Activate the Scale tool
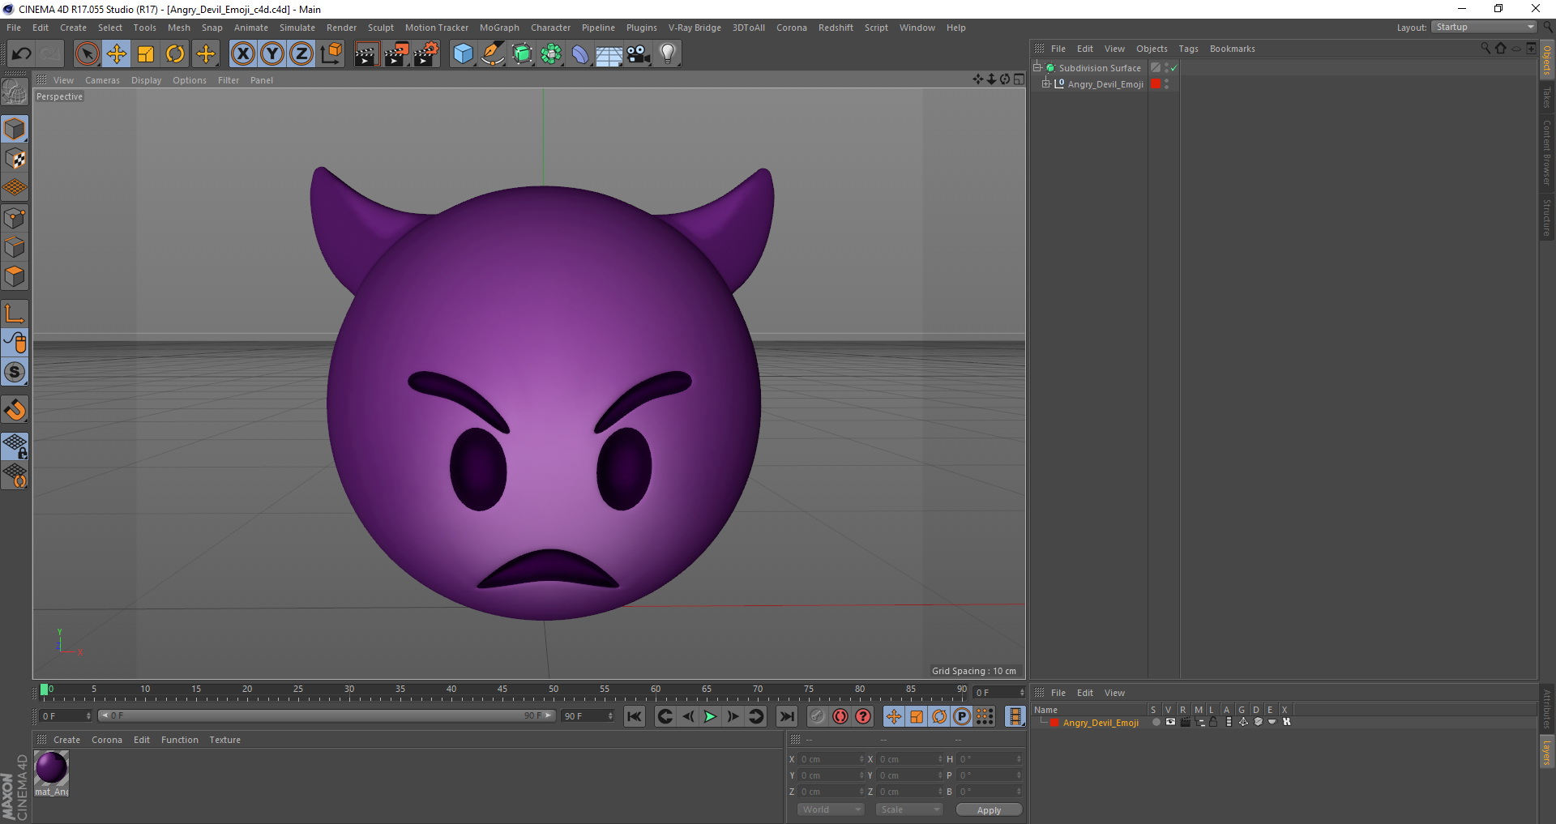The image size is (1556, 824). (x=146, y=54)
